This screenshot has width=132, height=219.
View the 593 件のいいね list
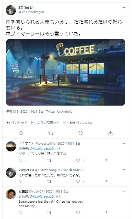coord(81,123)
